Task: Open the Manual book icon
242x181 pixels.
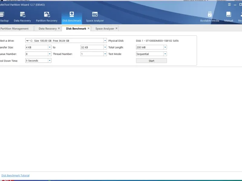Action: coord(229,14)
